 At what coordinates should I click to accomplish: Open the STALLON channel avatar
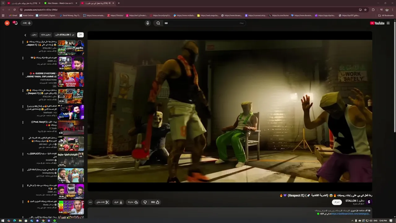click(x=369, y=202)
